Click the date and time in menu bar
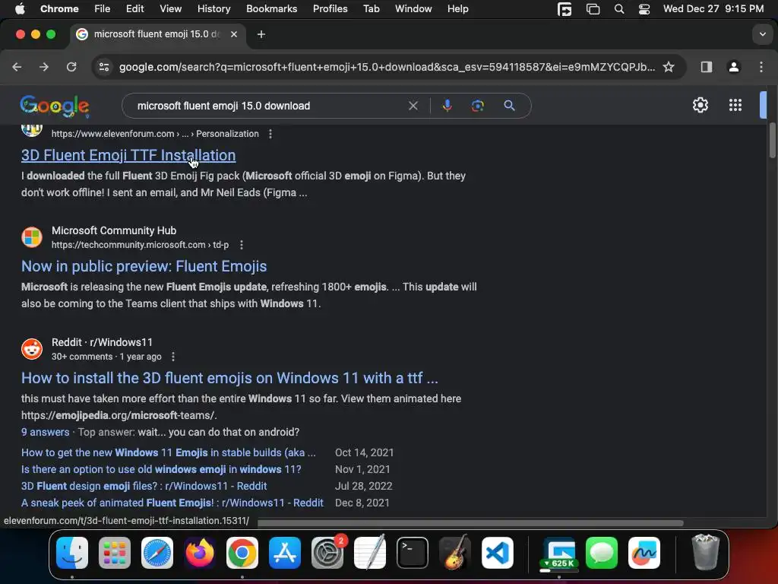Image resolution: width=778 pixels, height=584 pixels. click(713, 9)
